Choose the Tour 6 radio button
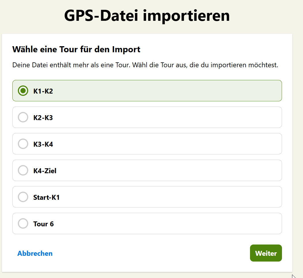This screenshot has width=303, height=278. tap(23, 223)
